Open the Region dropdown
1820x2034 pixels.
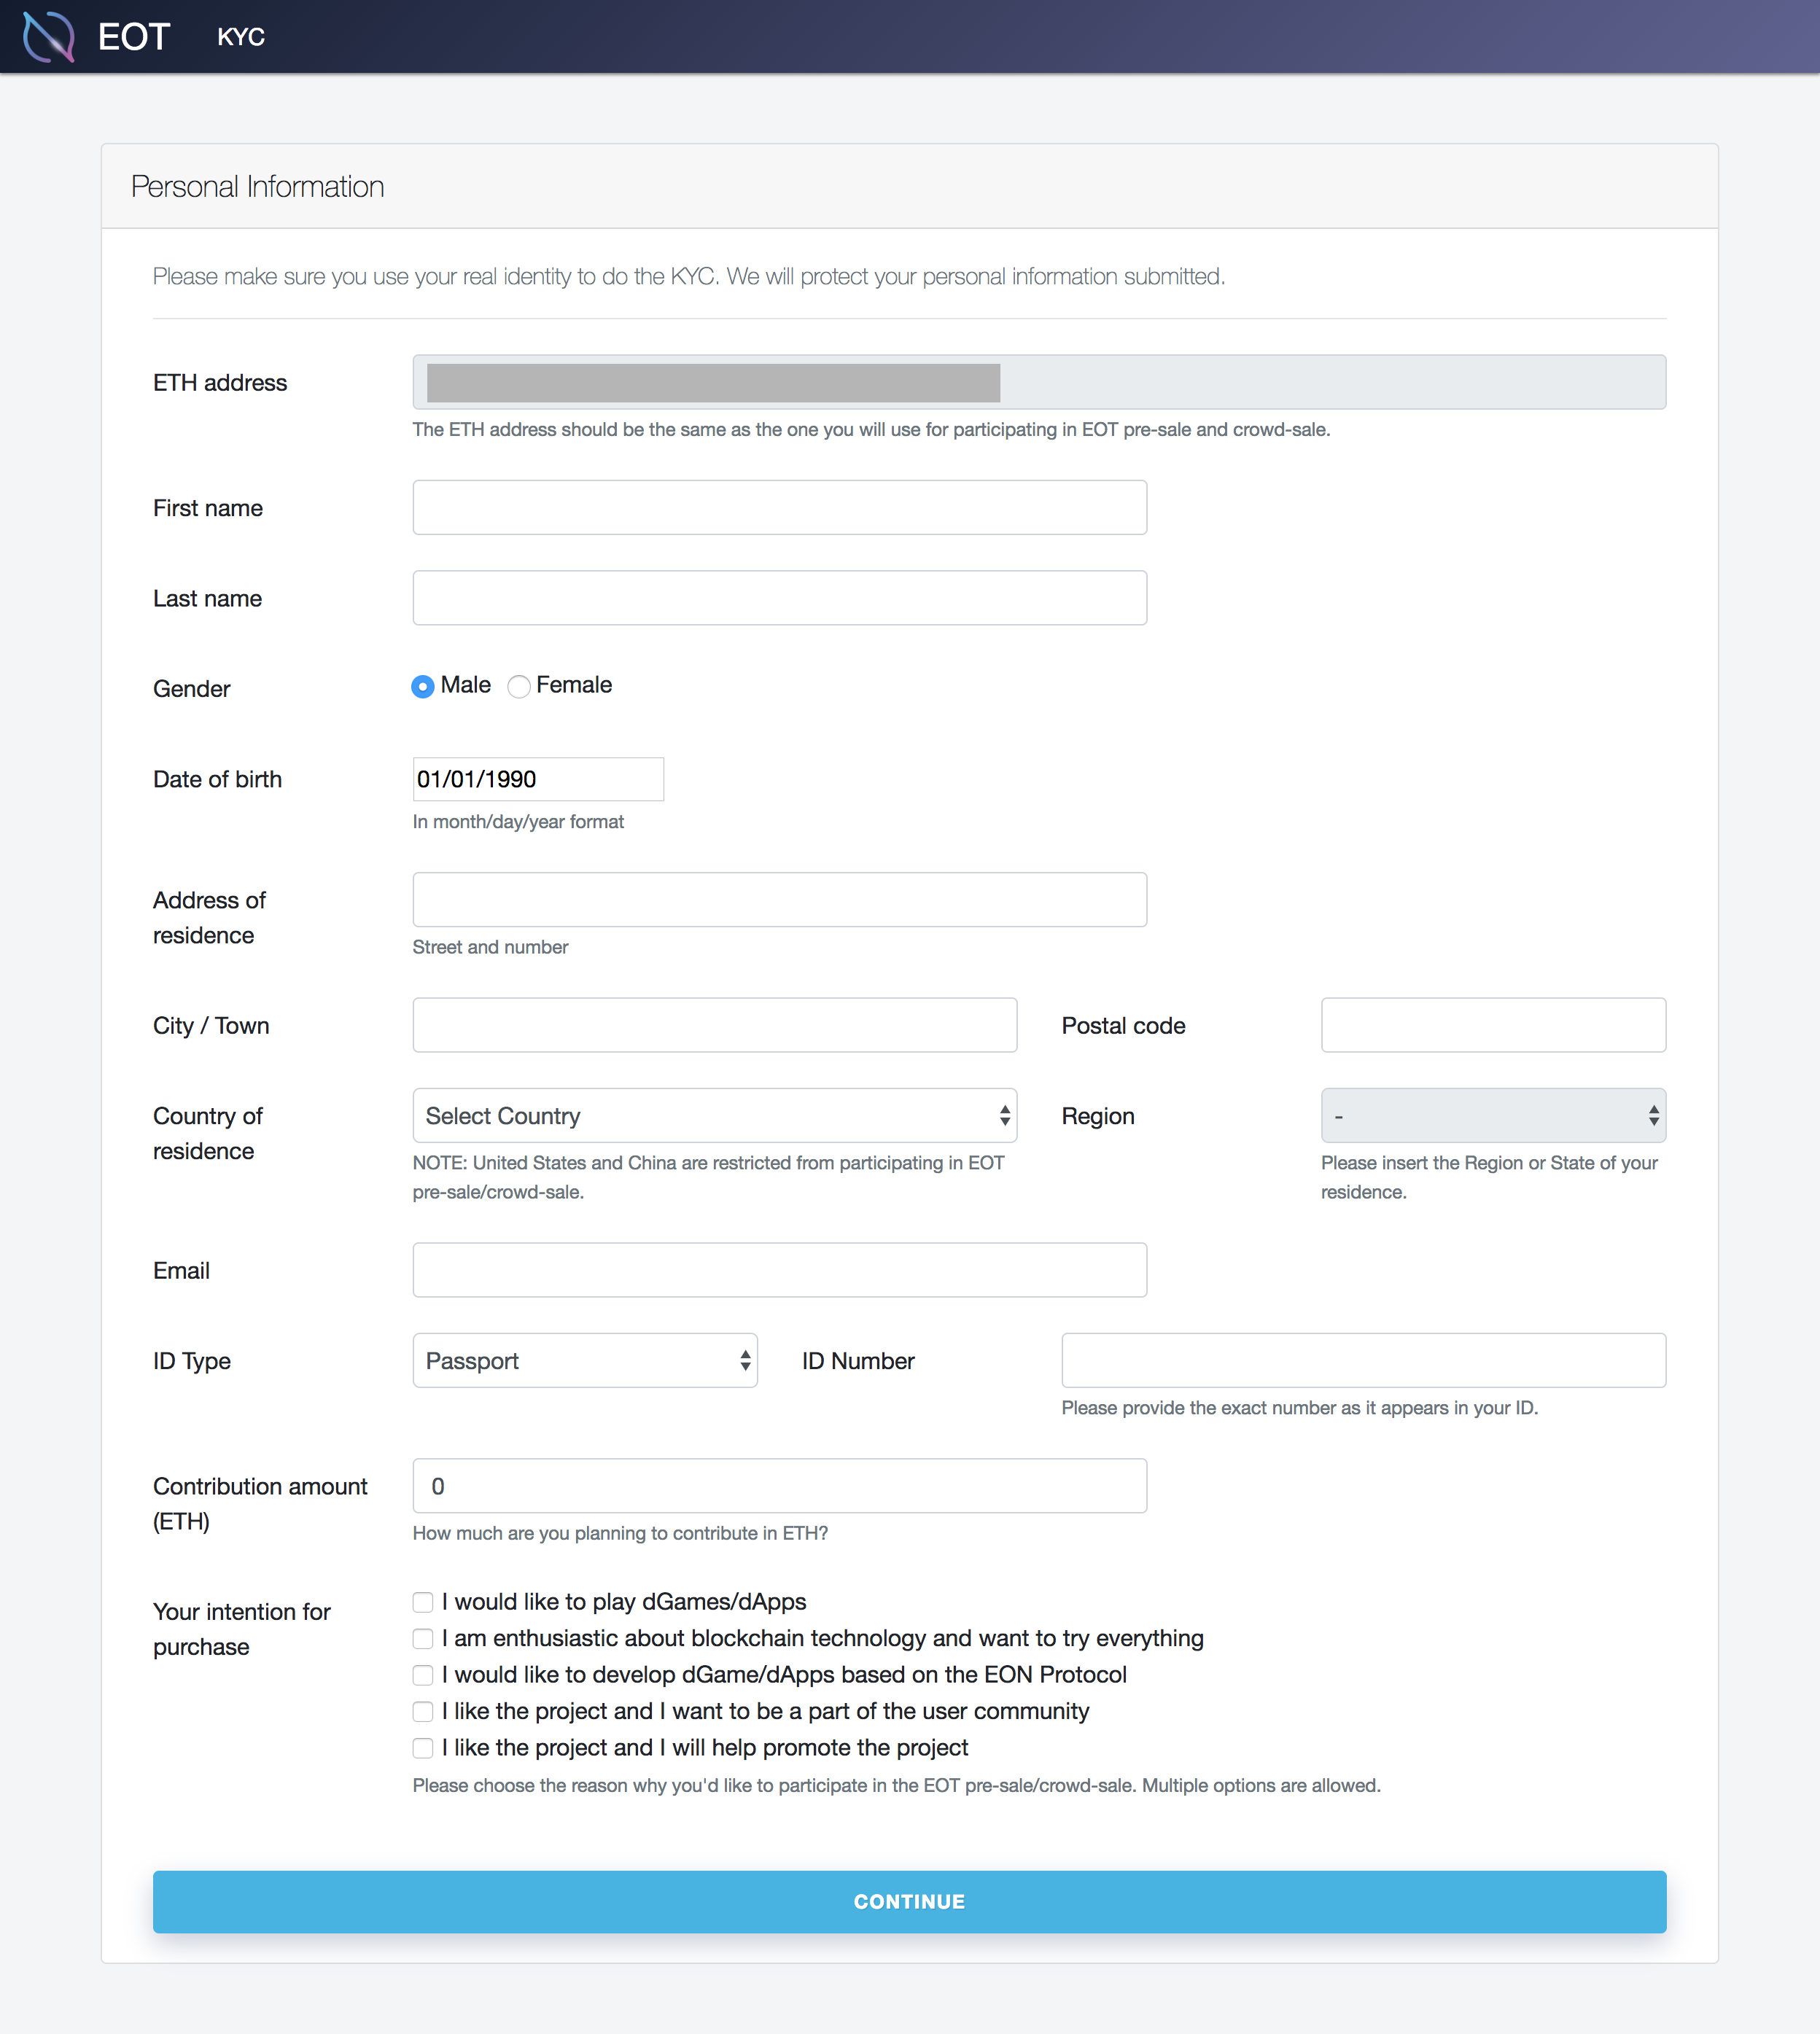pos(1493,1115)
